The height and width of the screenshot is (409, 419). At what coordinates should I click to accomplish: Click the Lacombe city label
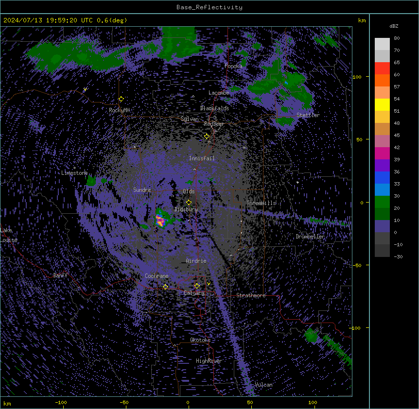pos(219,93)
